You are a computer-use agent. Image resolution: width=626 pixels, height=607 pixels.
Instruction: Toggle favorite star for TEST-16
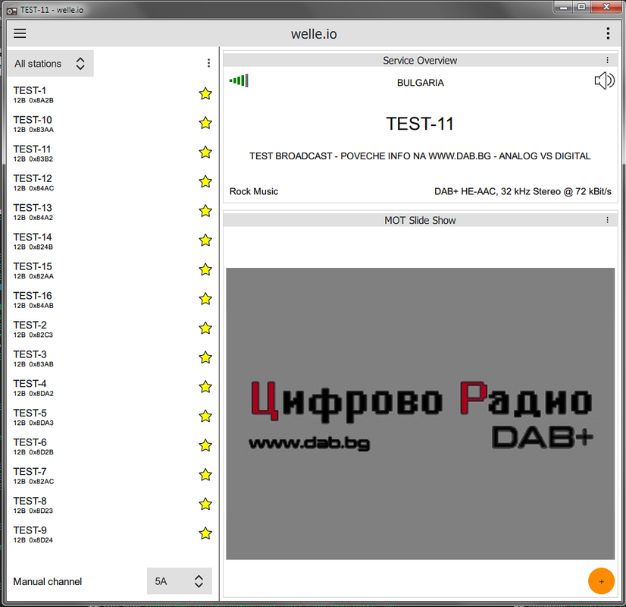pos(205,299)
